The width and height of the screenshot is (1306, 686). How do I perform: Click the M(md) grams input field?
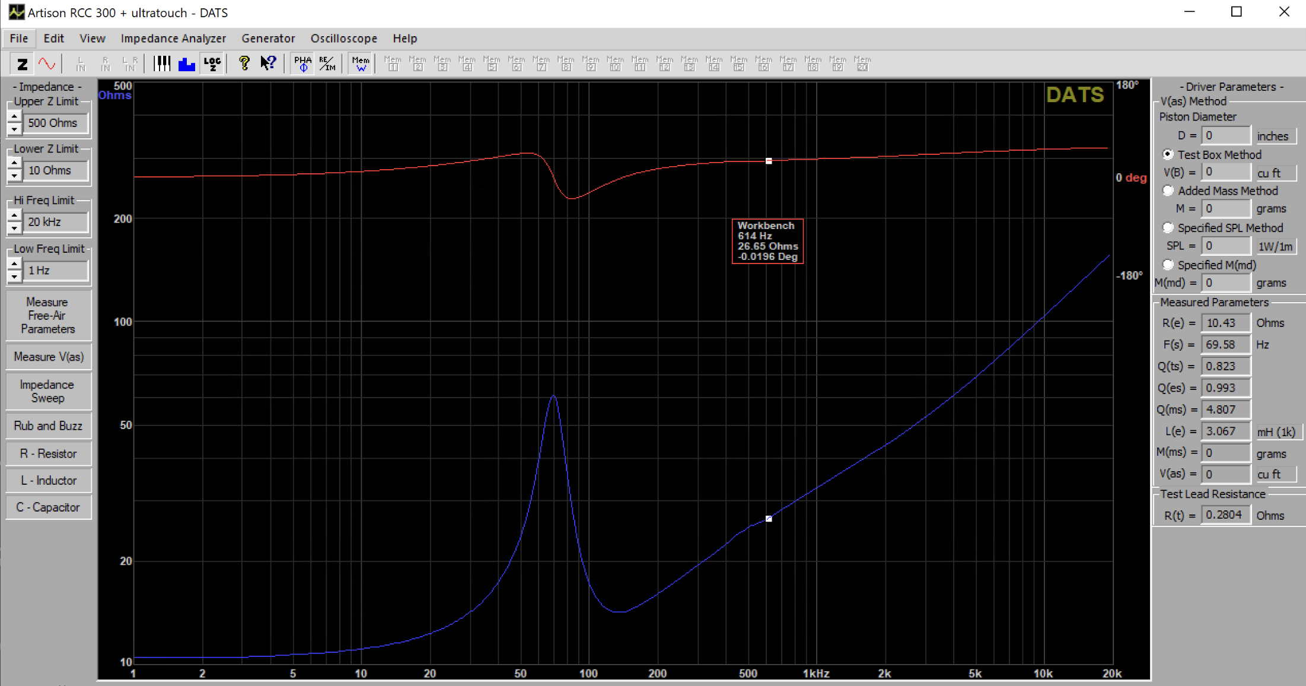pos(1225,283)
